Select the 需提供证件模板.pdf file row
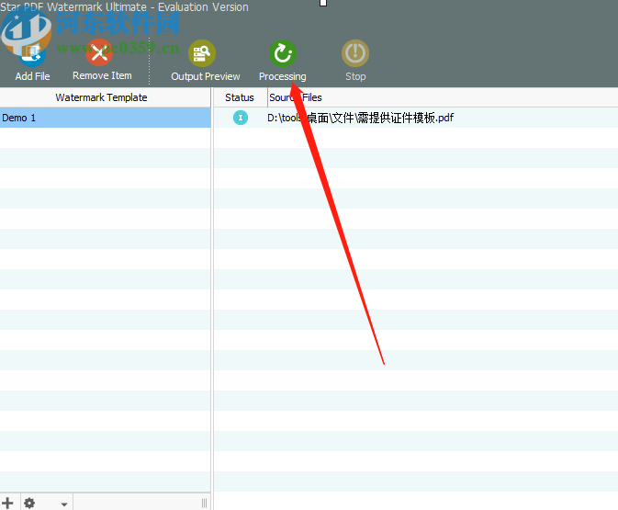 416,118
